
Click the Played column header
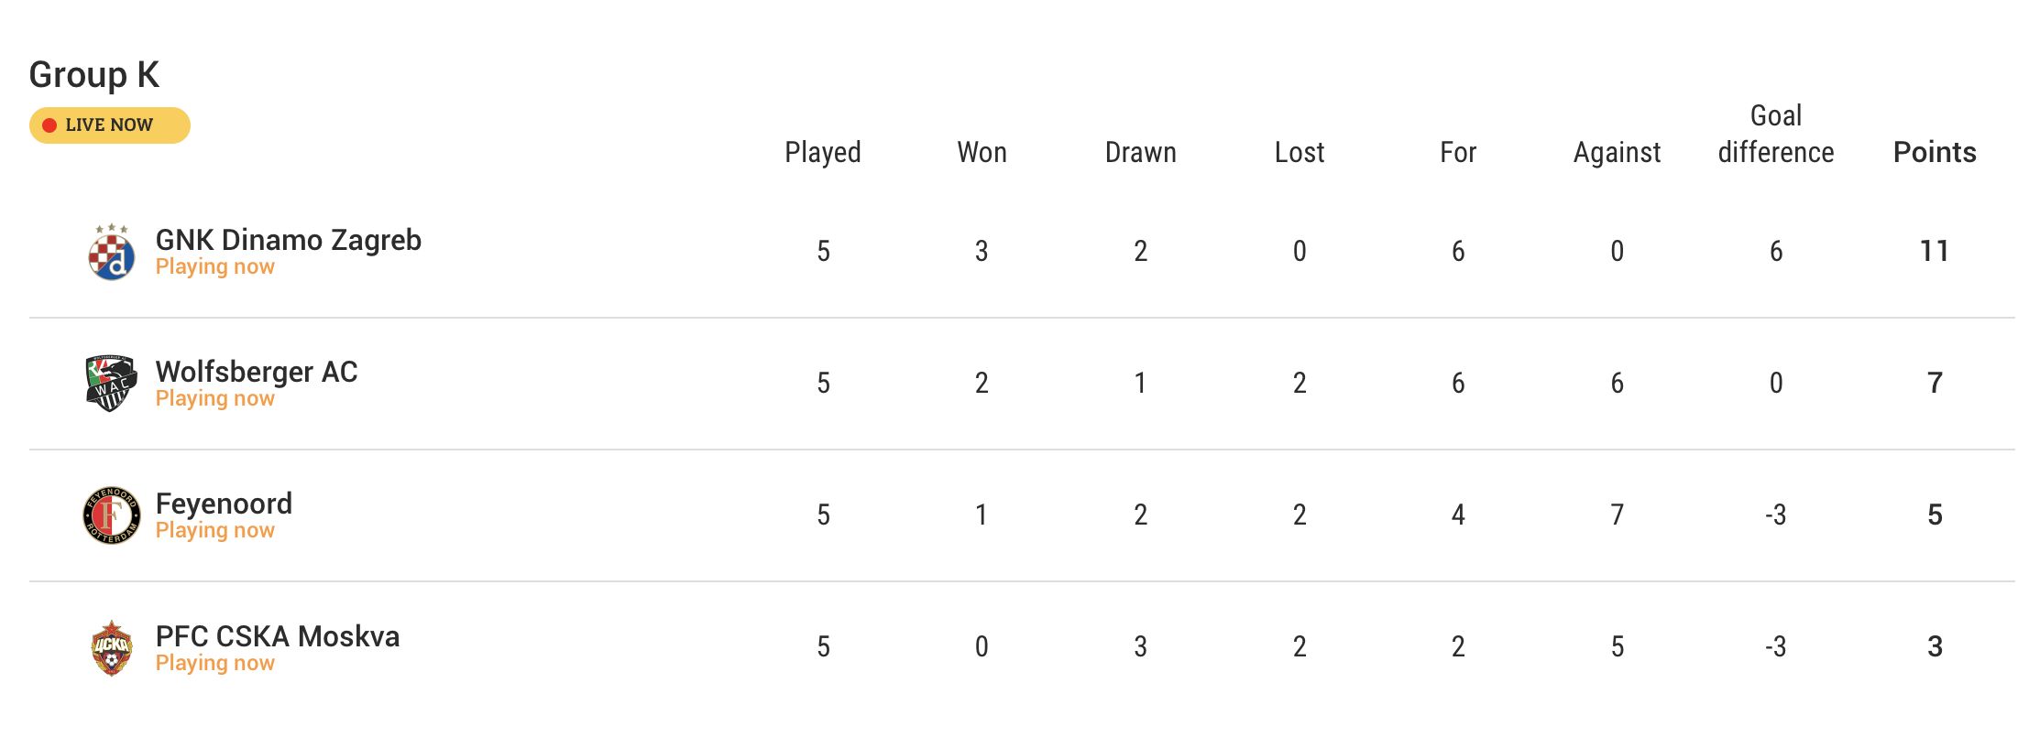pos(822,152)
